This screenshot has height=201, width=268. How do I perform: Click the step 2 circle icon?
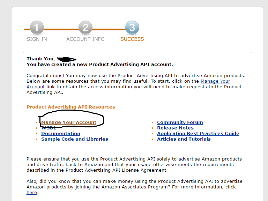point(85,28)
